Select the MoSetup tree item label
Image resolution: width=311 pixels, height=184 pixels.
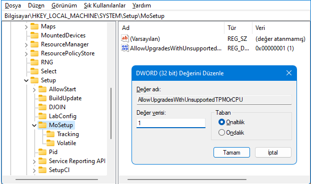pos(61,125)
